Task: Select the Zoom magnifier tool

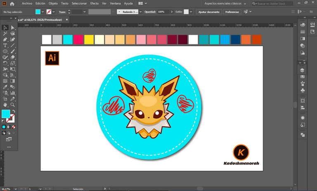Action: (12, 105)
